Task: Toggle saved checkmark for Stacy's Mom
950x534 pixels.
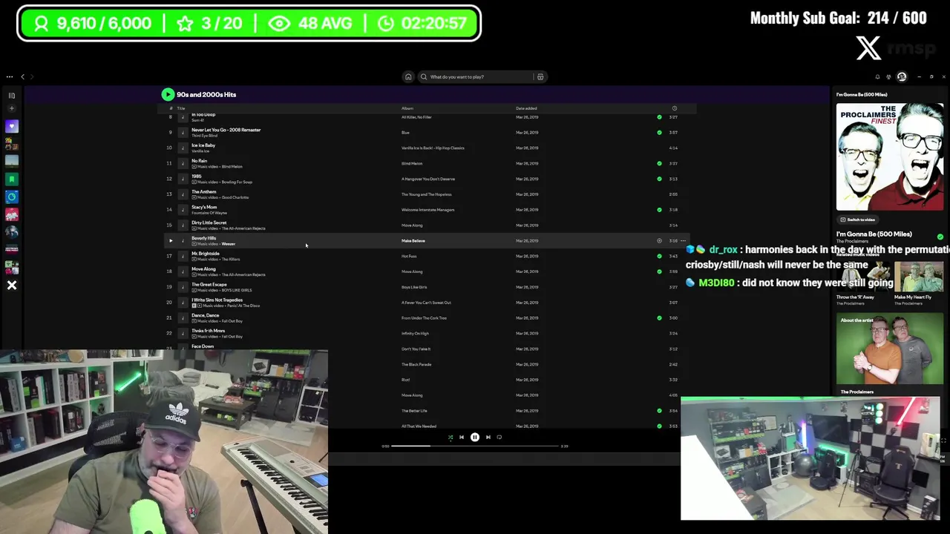Action: click(659, 210)
